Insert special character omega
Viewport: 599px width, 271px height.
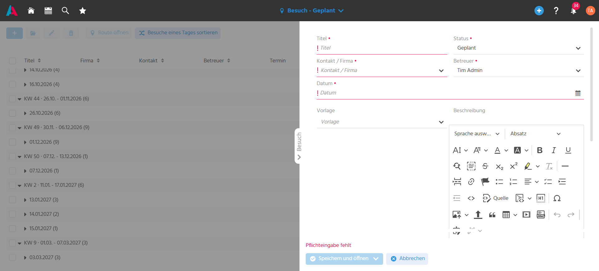[x=557, y=198]
